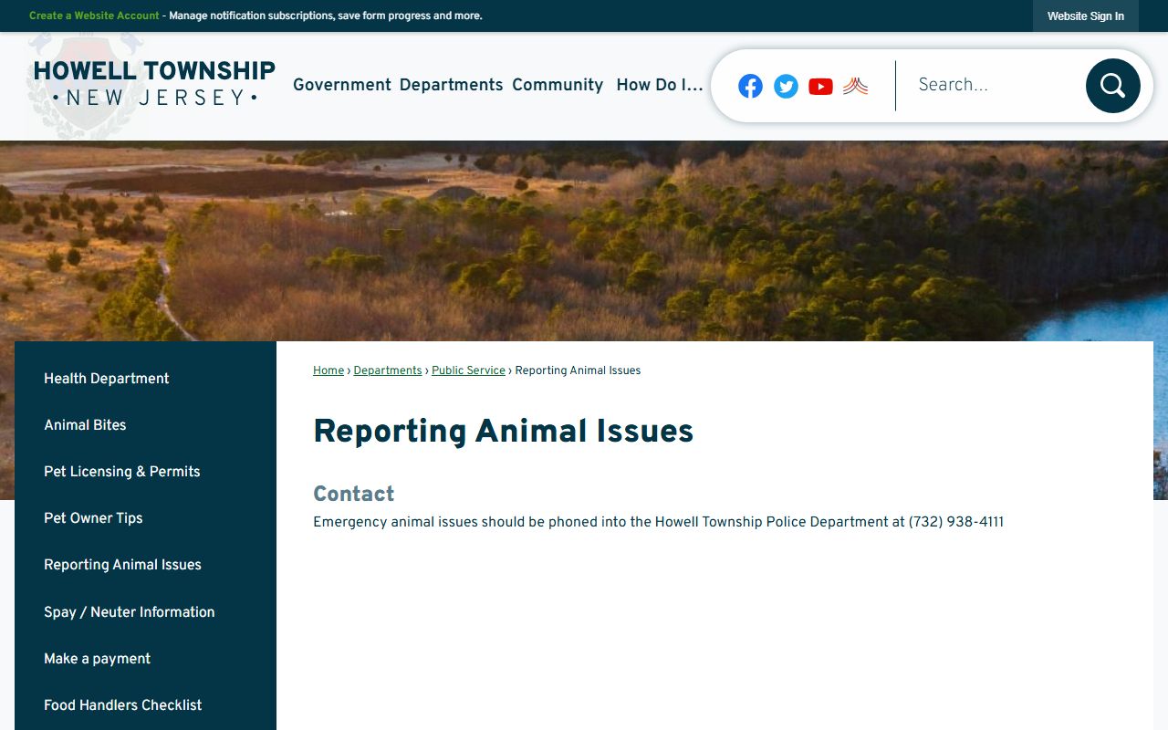The image size is (1168, 730).
Task: Click the Howell Township New Jersey logo
Action: [153, 83]
